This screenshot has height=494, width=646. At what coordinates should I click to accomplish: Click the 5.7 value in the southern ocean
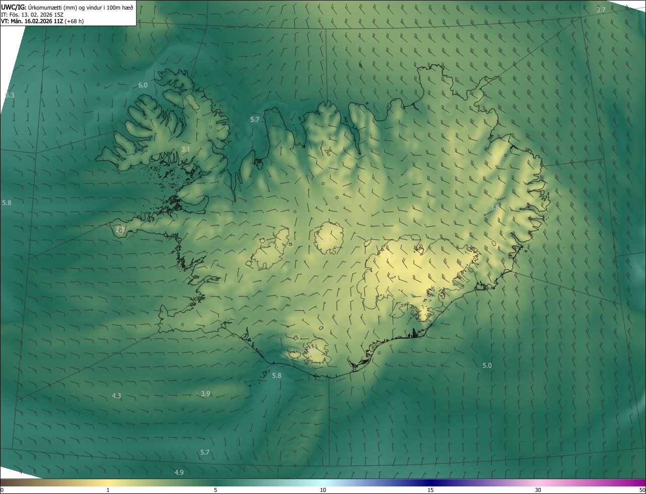(x=205, y=453)
